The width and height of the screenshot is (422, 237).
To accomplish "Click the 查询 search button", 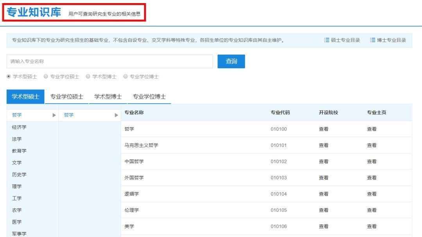I will [x=231, y=61].
